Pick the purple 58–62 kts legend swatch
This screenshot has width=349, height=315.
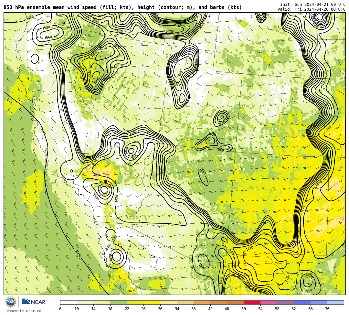[285, 302]
